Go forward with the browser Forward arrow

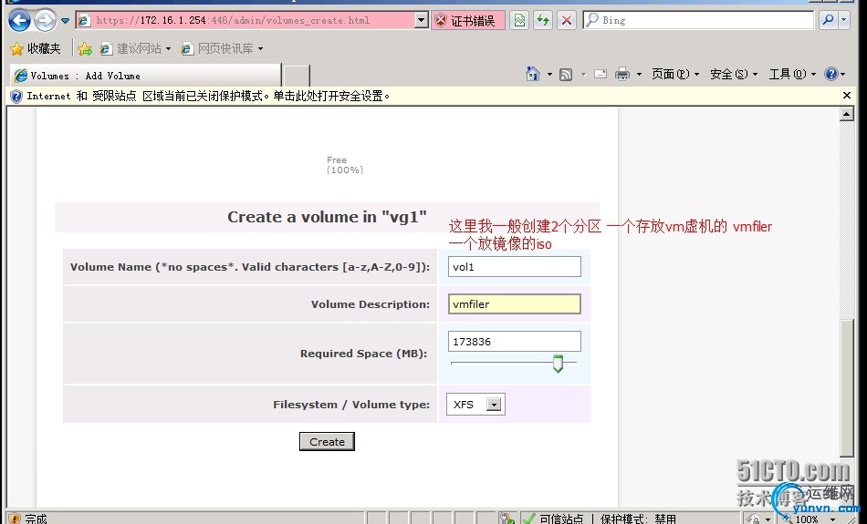(46, 21)
